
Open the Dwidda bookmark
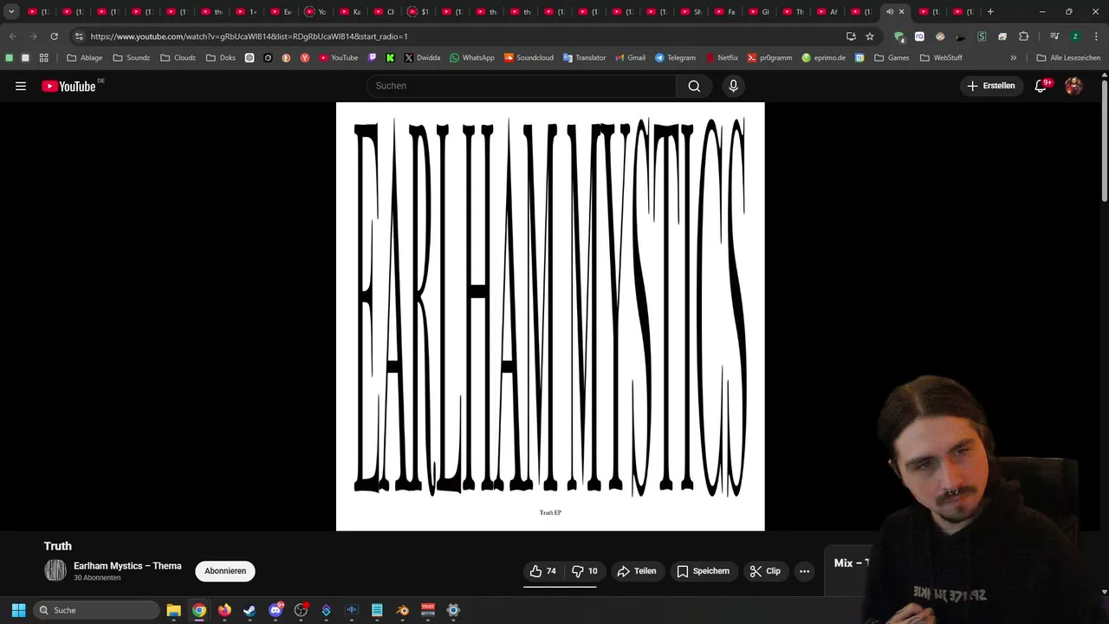tap(422, 58)
